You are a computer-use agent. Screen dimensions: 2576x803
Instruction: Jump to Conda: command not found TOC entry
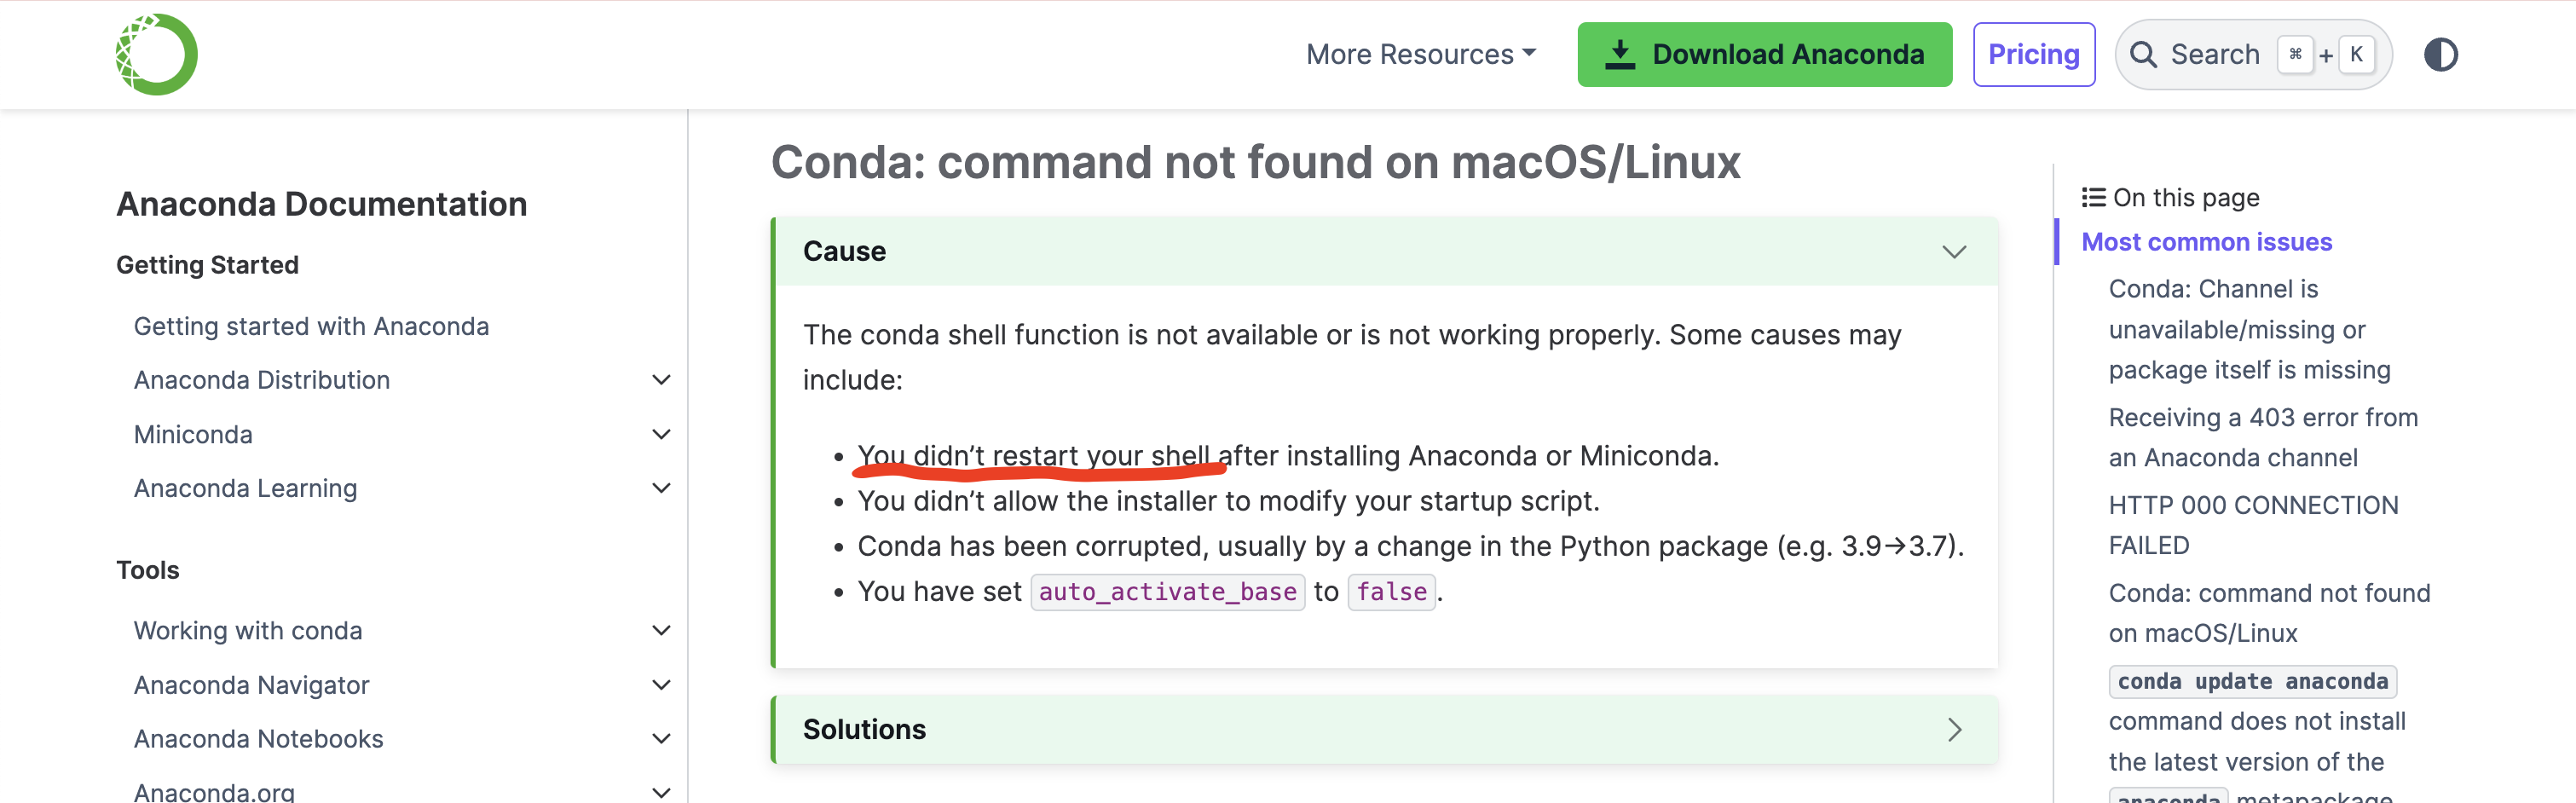click(x=2269, y=613)
